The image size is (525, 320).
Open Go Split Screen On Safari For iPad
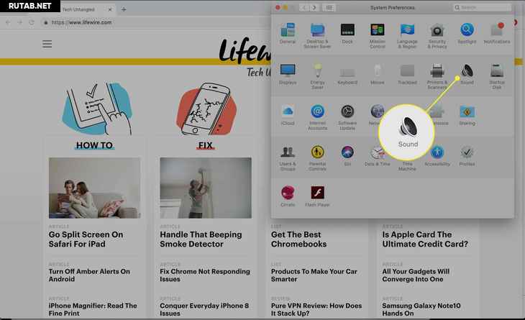[86, 239]
